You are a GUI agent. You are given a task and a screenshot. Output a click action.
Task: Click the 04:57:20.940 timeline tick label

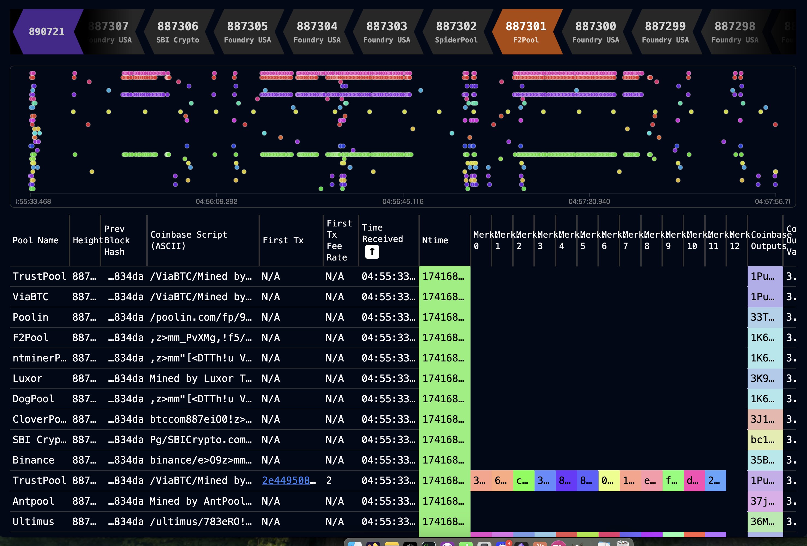click(589, 201)
